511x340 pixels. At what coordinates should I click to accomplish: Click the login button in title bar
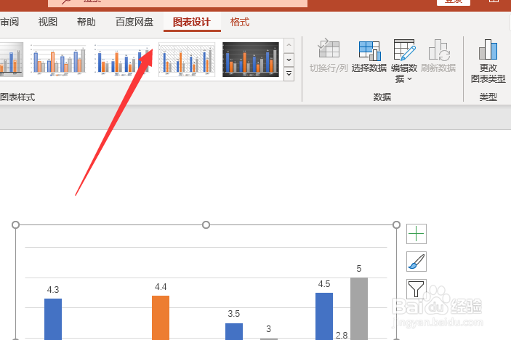coord(454,2)
